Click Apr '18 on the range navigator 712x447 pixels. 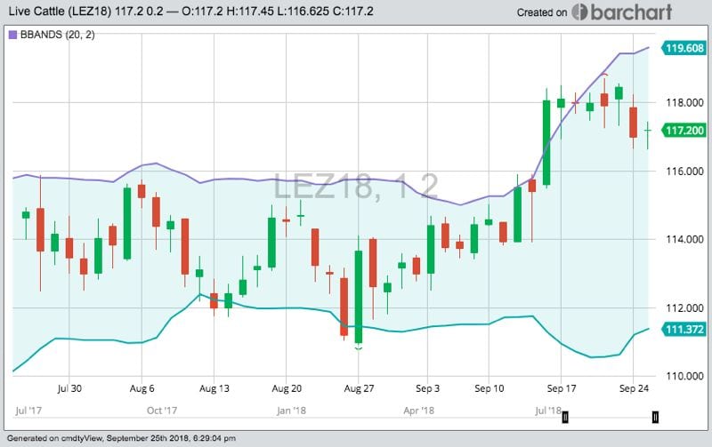(x=418, y=411)
